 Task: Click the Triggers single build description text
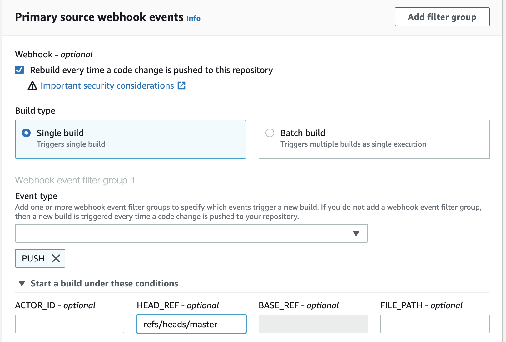tap(71, 144)
